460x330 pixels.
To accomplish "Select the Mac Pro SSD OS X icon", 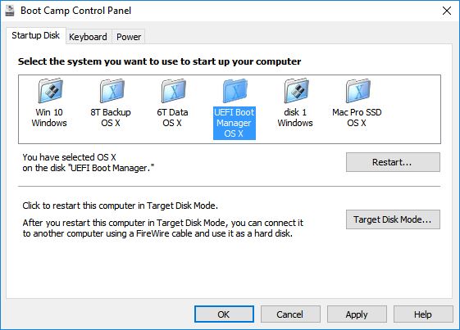I will pyautogui.click(x=358, y=91).
